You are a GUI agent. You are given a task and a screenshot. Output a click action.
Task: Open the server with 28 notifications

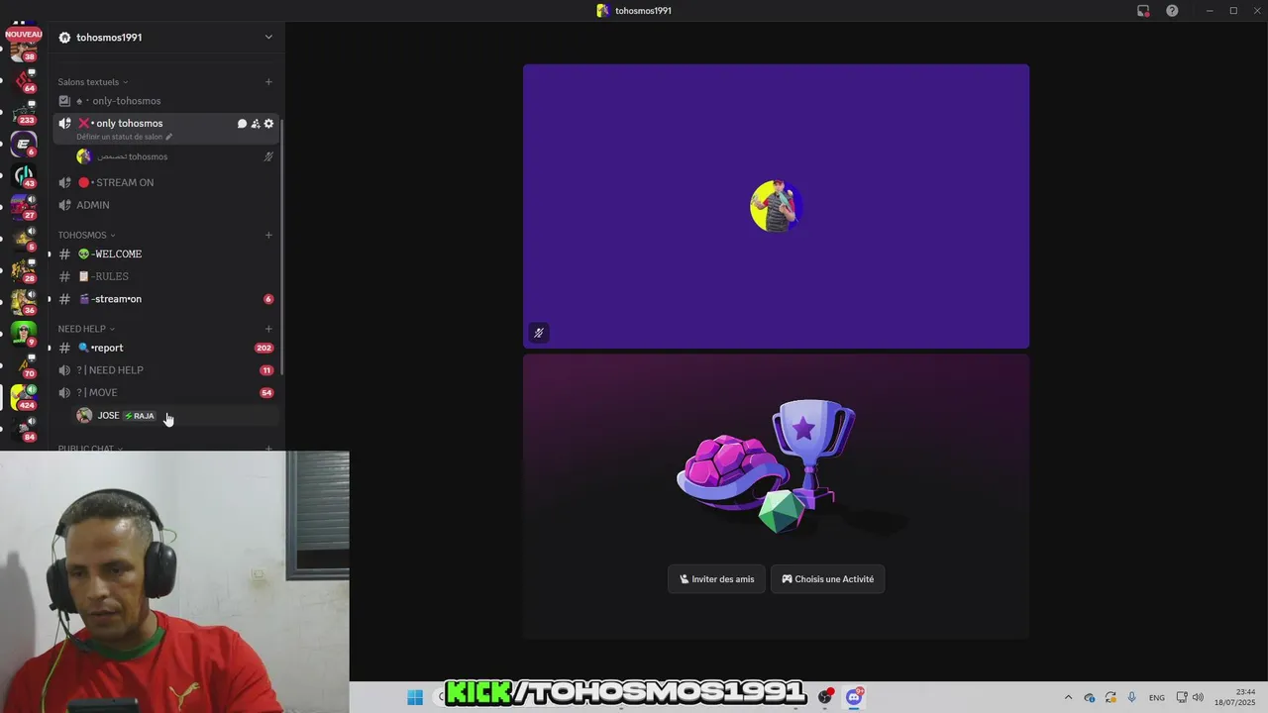pos(24,271)
